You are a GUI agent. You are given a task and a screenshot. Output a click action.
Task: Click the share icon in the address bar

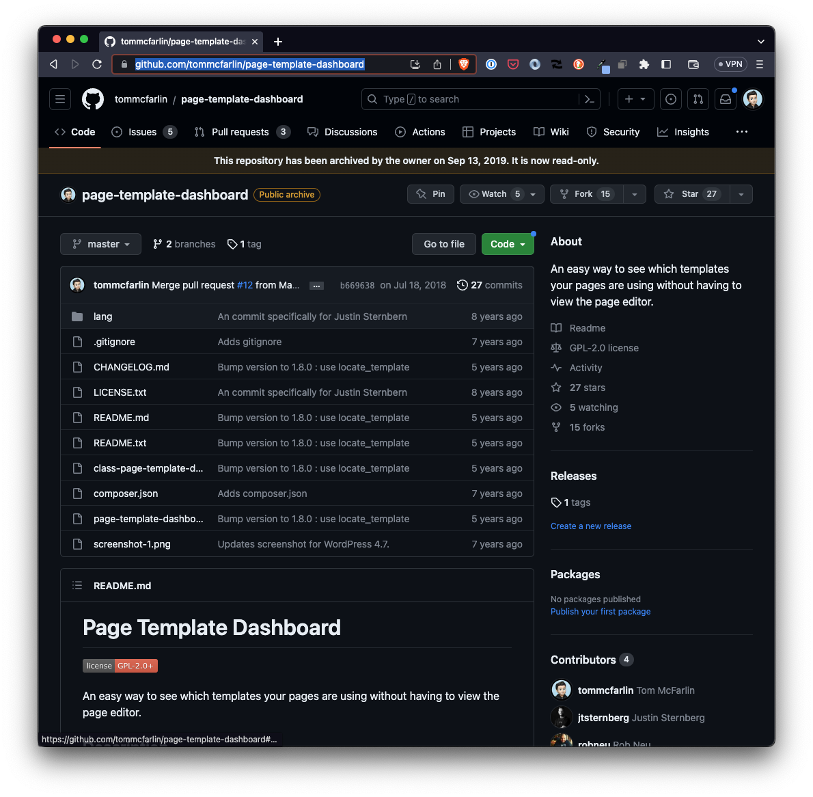click(437, 64)
